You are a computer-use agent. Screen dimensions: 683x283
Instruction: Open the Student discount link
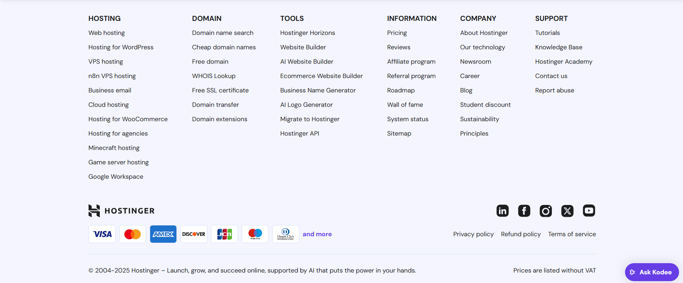pyautogui.click(x=485, y=104)
